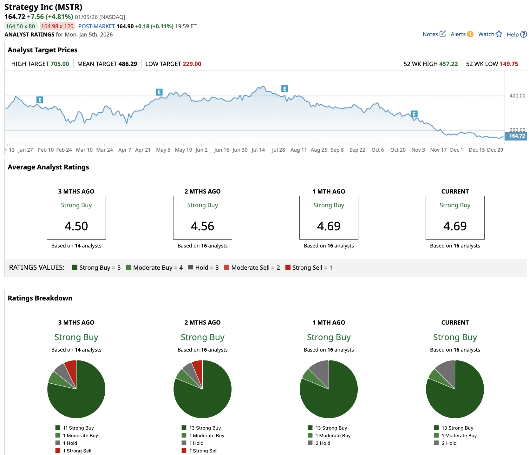Viewport: 529px width, 455px height.
Task: Click the 164.72 current price chart label
Action: 517,136
